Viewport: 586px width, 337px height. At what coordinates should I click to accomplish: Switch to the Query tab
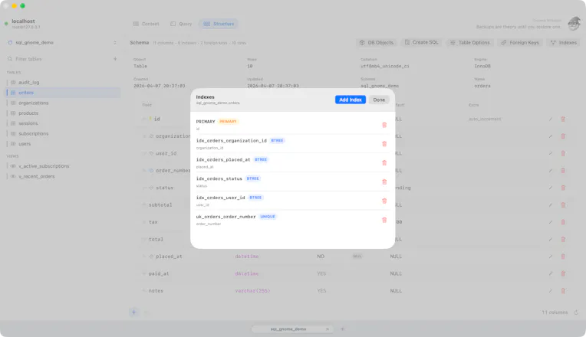click(181, 24)
